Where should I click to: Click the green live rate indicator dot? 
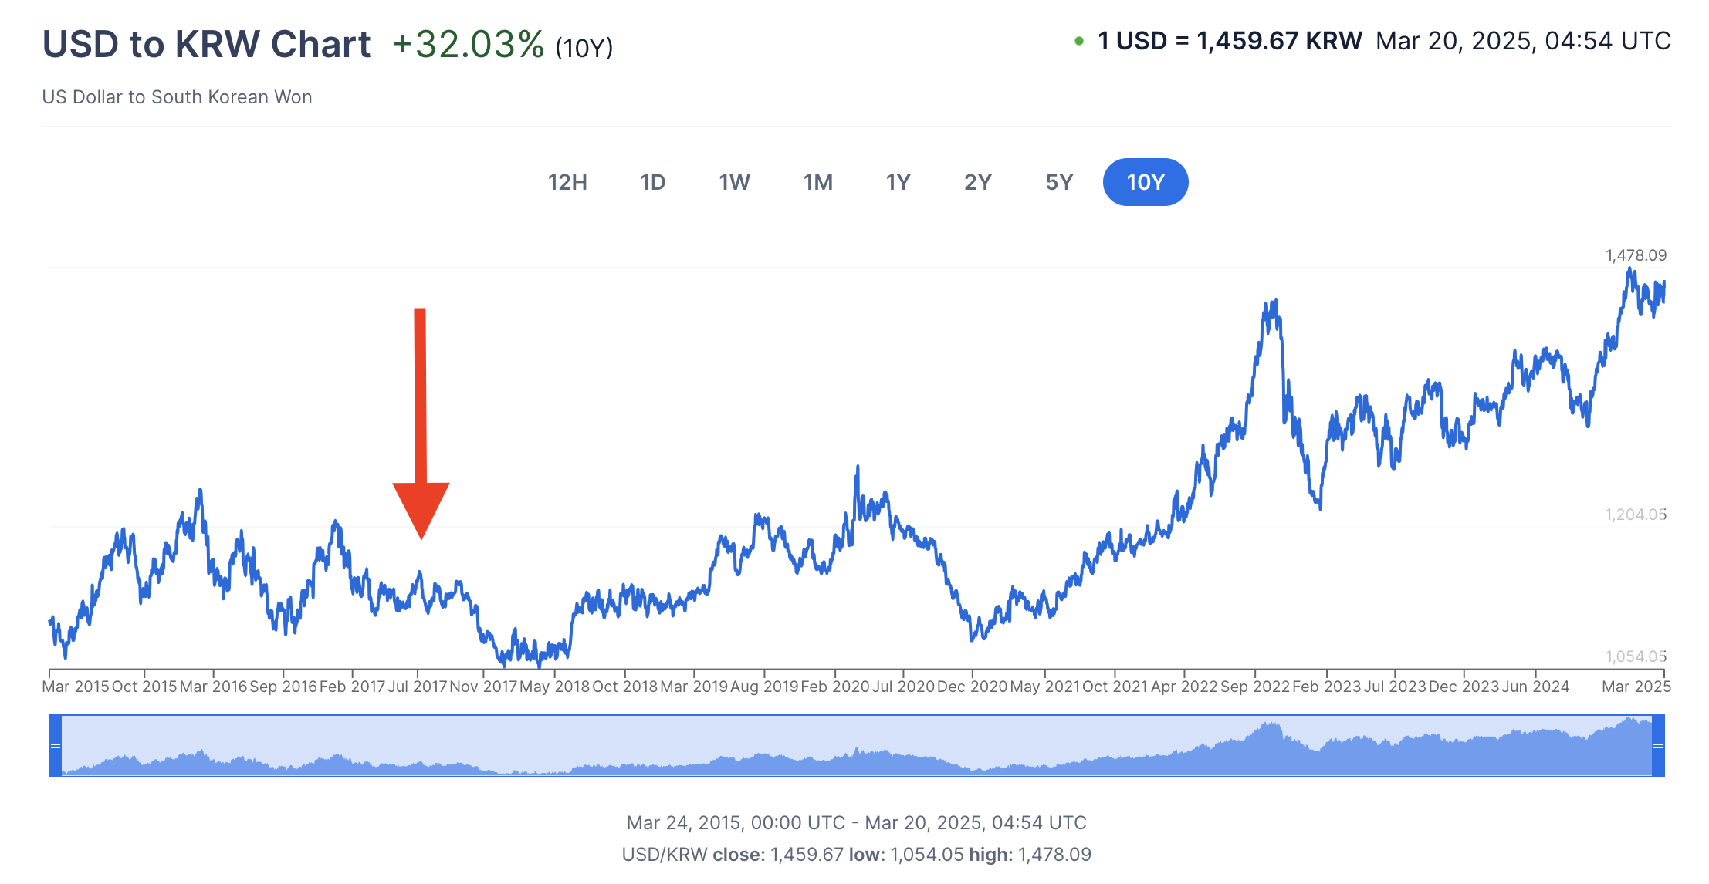click(x=1080, y=39)
